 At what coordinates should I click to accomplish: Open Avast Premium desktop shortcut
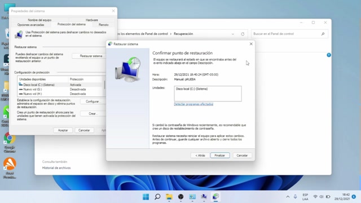pyautogui.click(x=10, y=168)
